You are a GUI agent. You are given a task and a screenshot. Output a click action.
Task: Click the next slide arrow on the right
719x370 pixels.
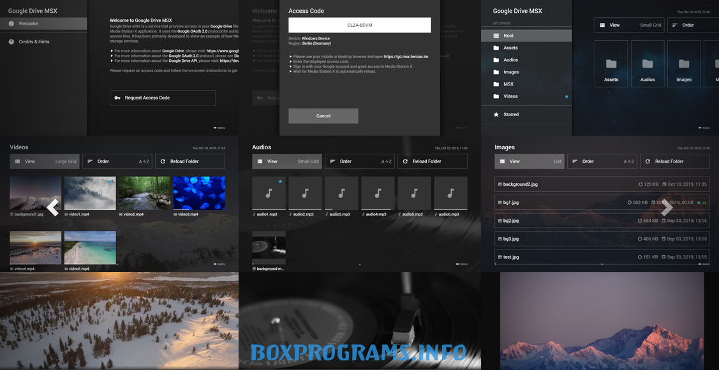coord(667,207)
